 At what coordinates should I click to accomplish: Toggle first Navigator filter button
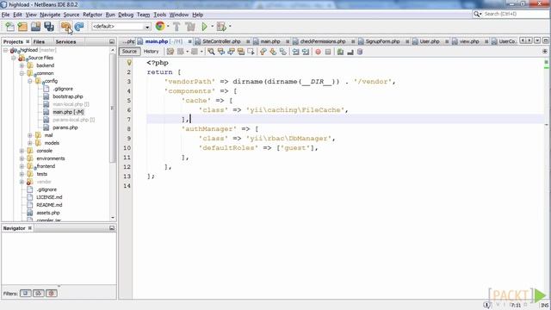tap(25, 293)
